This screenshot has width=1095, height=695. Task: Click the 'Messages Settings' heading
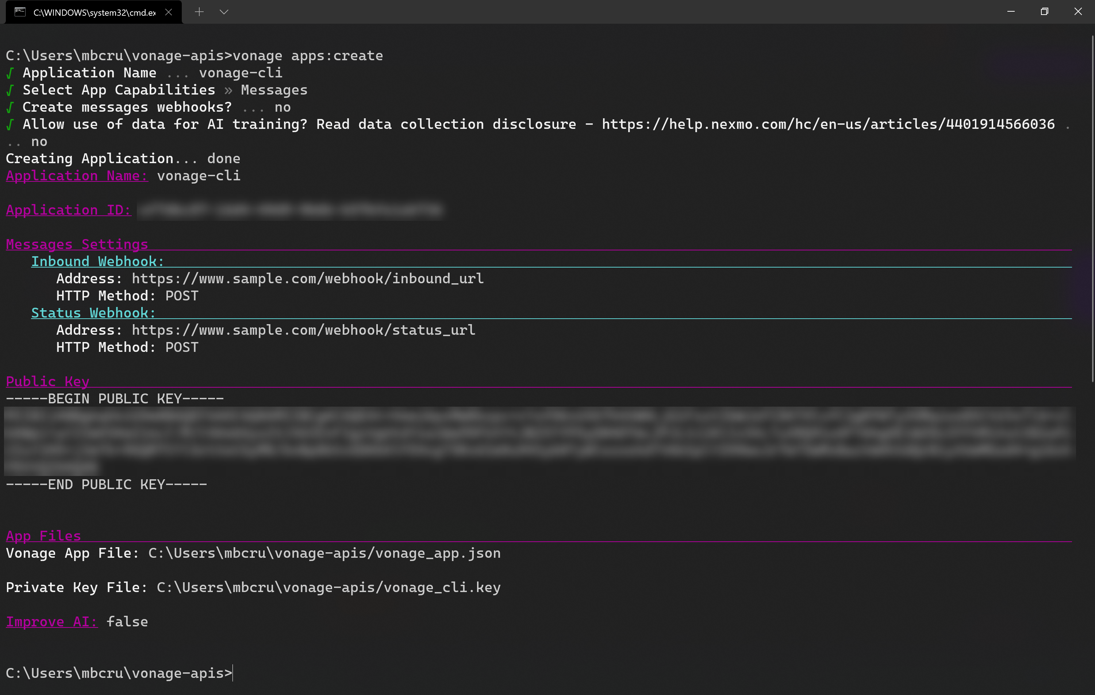click(77, 244)
